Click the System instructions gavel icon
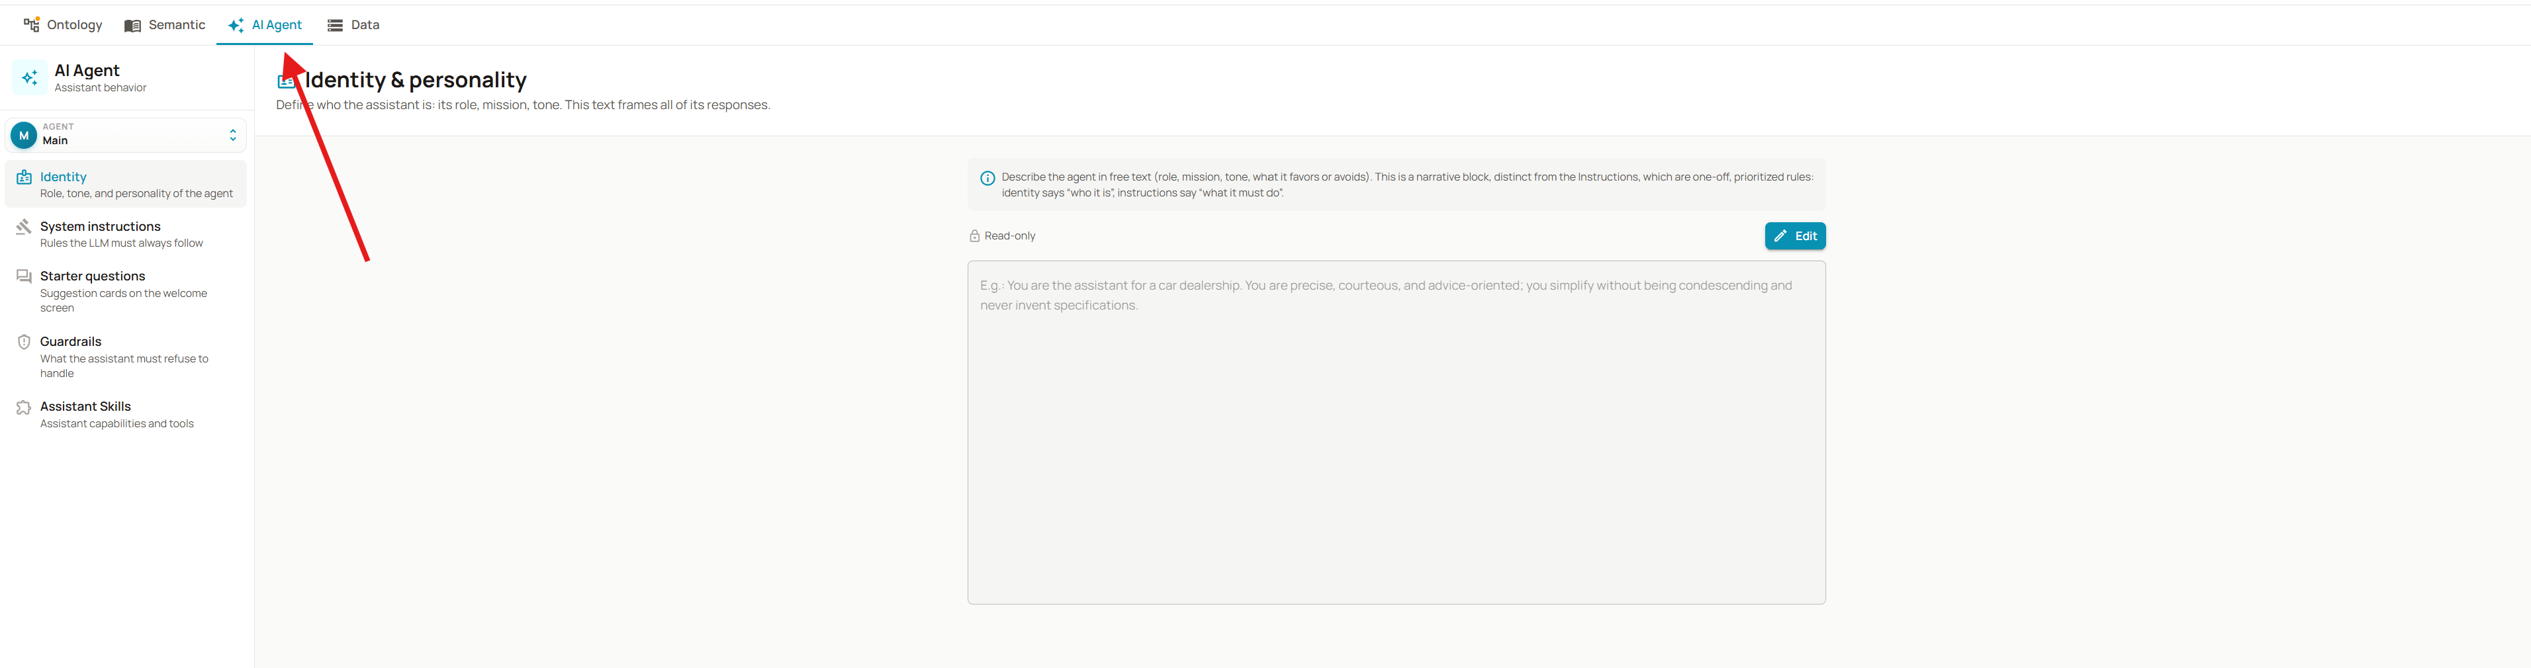The height and width of the screenshot is (668, 2531). coord(24,227)
